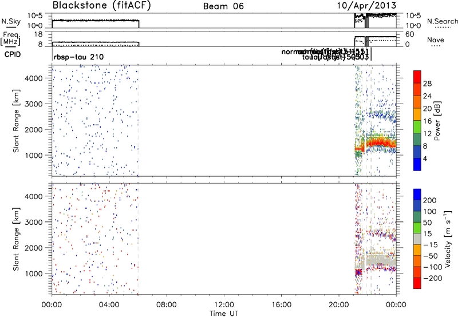Click the Power colorbar blue segment between 4 and 8
Image resolution: width=458 pixels, height=317 pixels.
(x=417, y=152)
